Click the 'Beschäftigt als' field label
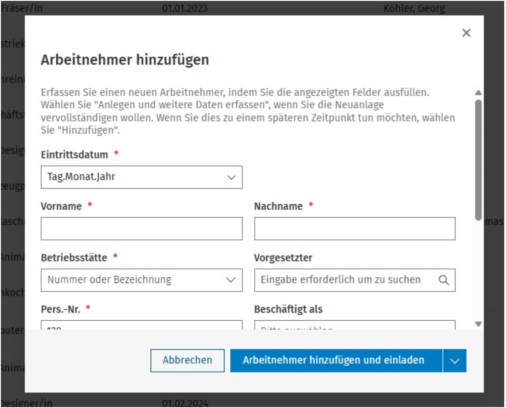 click(x=288, y=309)
